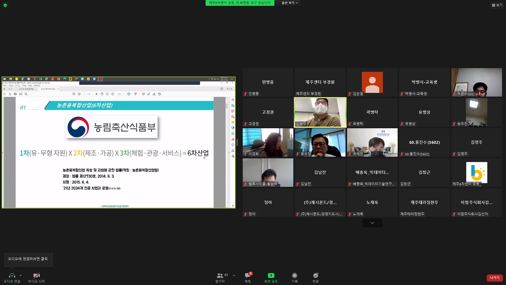Click the green screen sharing notification banner
The image size is (506, 285).
coord(240,3)
